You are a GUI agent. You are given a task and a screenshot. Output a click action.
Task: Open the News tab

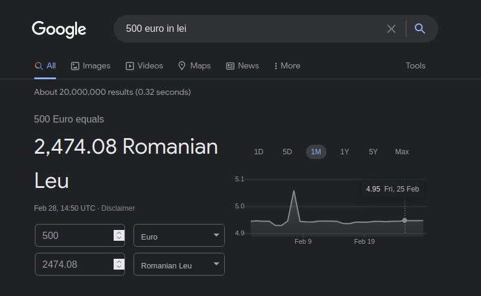click(242, 66)
